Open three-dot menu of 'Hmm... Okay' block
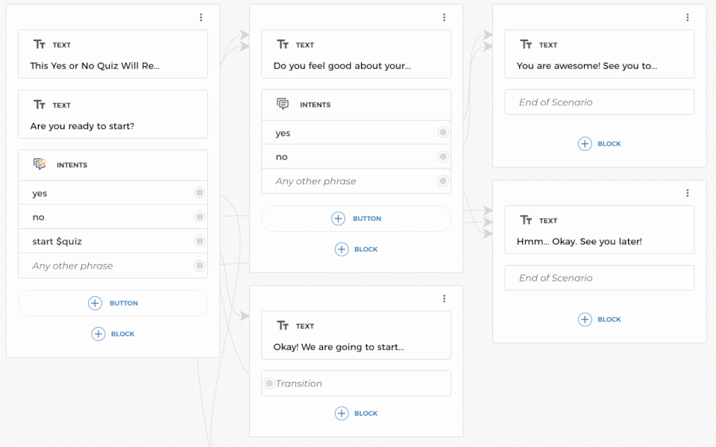 click(x=687, y=193)
